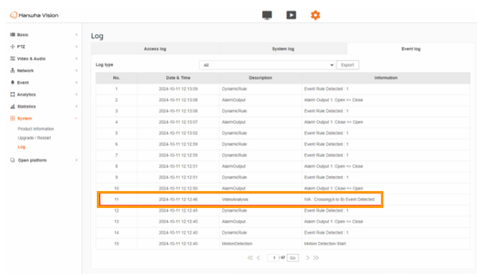Go to the next log page
496x277 pixels.
(308, 258)
